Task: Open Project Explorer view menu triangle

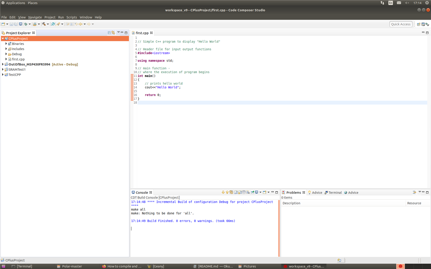Action: pos(118,33)
